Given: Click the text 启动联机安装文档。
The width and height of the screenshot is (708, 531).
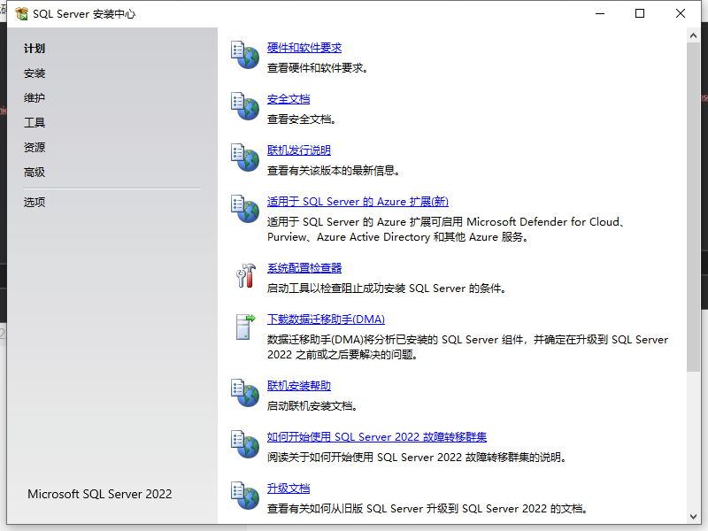Looking at the screenshot, I should point(313,406).
